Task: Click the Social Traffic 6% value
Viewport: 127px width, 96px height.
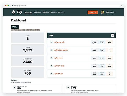Action: [x=19, y=88]
